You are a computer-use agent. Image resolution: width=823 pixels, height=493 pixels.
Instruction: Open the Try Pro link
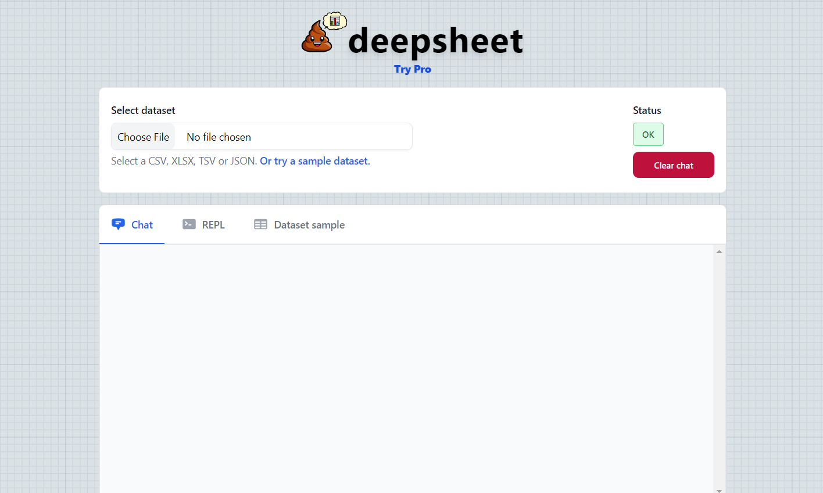tap(413, 69)
